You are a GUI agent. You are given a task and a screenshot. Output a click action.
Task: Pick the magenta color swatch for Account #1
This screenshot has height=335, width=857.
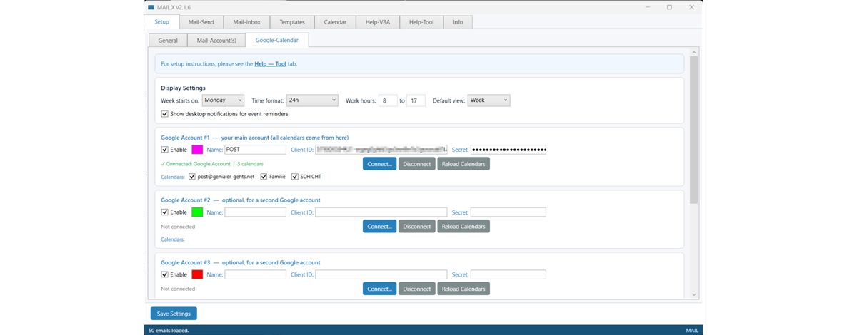(x=197, y=150)
